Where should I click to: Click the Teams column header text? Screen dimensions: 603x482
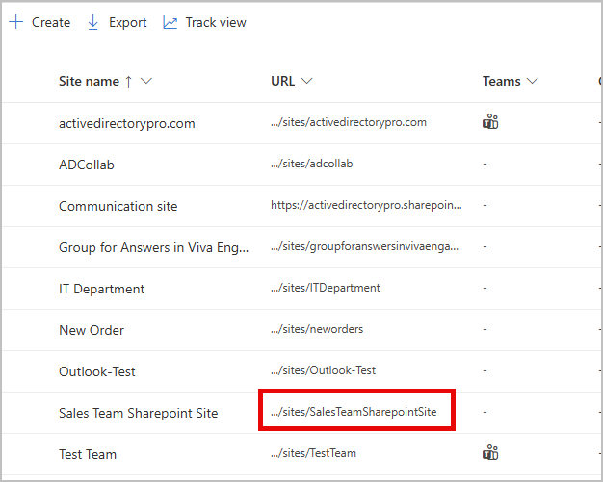coord(502,81)
